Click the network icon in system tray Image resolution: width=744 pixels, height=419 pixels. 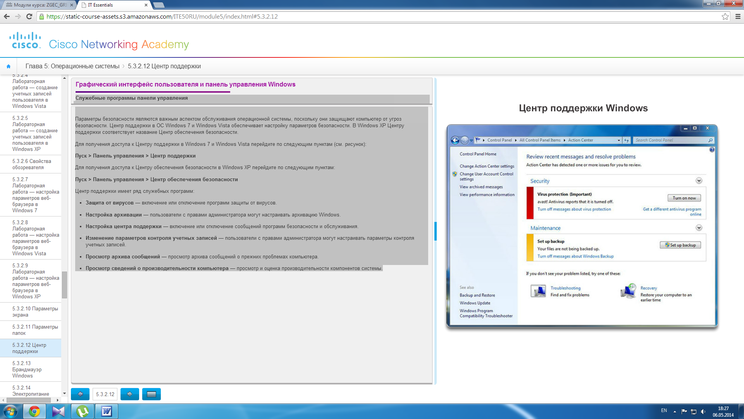(x=694, y=411)
